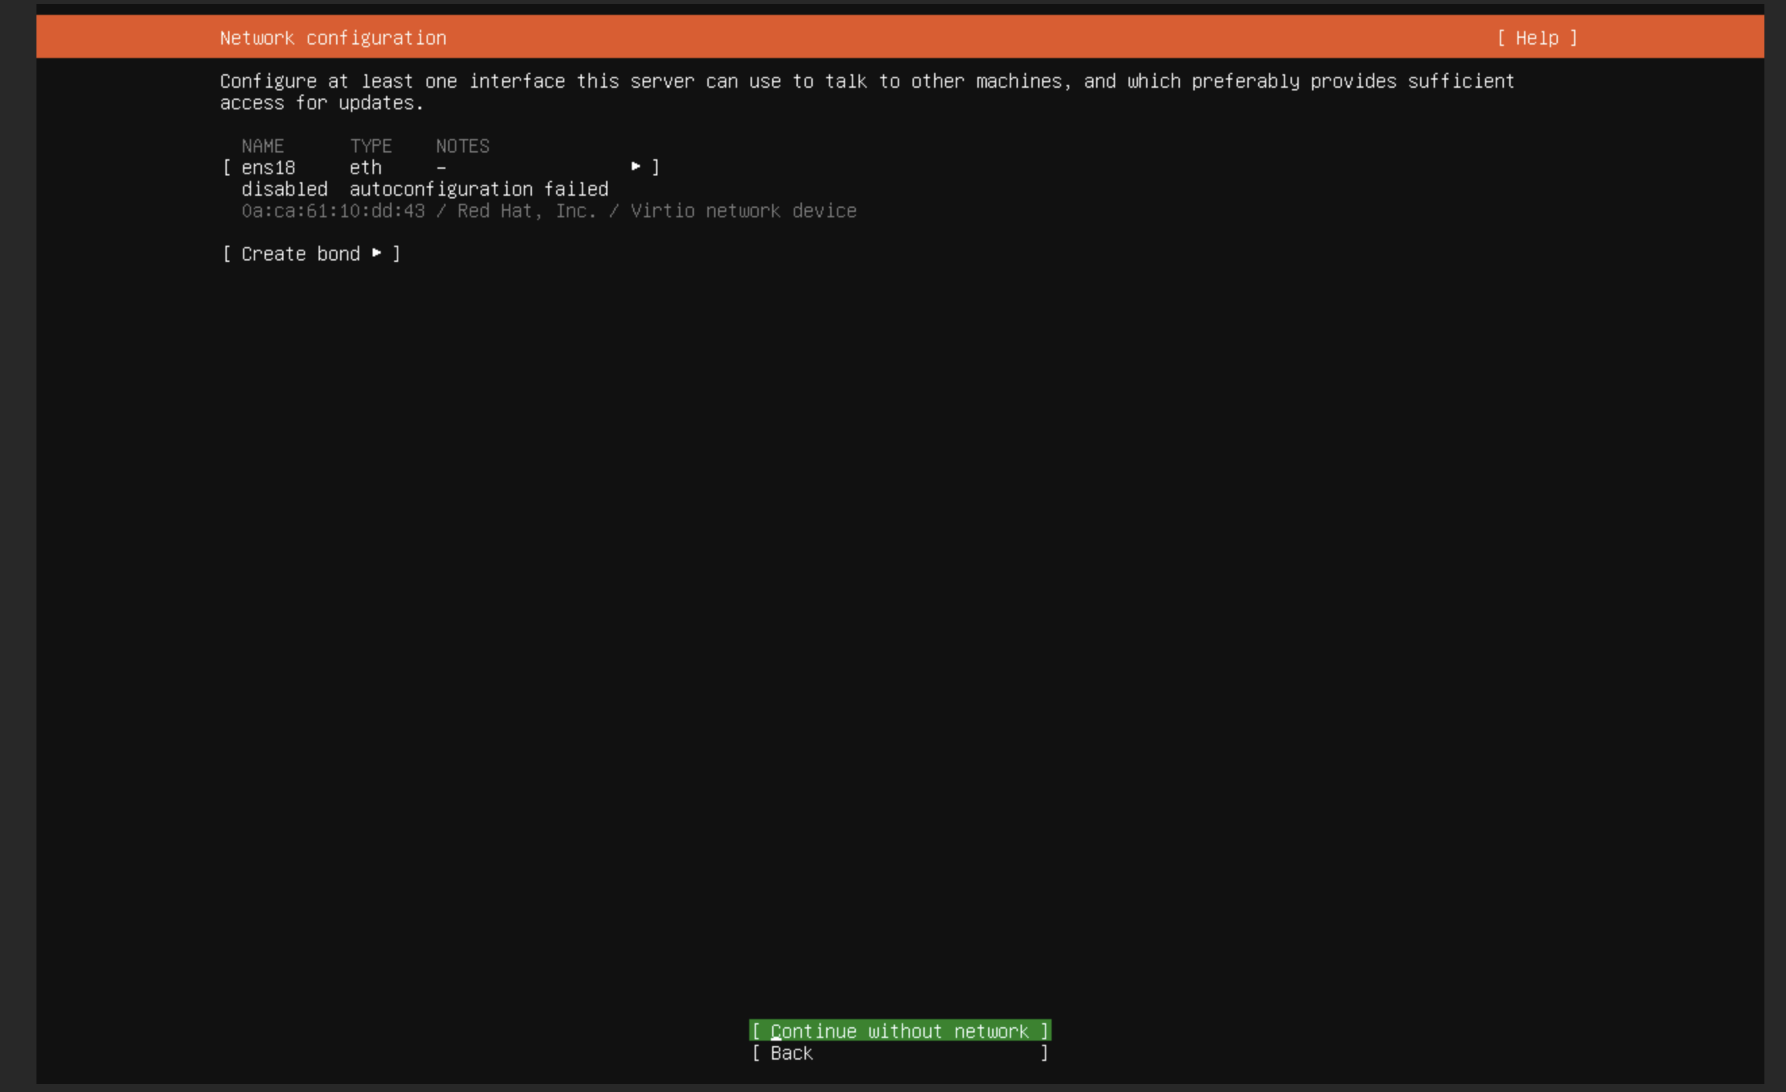Click the 'Red Hat, Inc.' vendor text

coord(527,211)
